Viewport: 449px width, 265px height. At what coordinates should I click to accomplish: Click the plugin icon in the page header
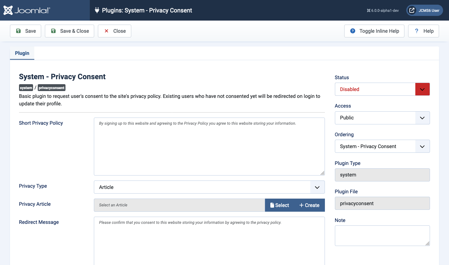click(x=97, y=10)
